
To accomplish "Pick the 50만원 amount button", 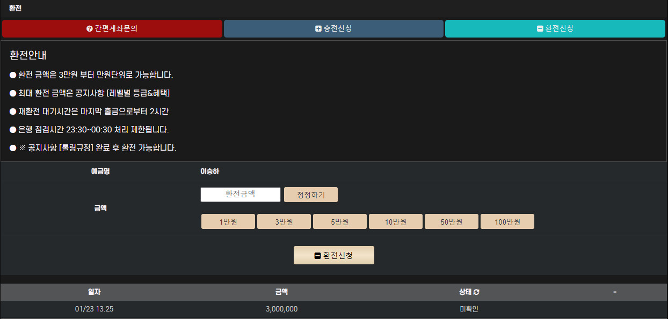I will click(x=451, y=222).
